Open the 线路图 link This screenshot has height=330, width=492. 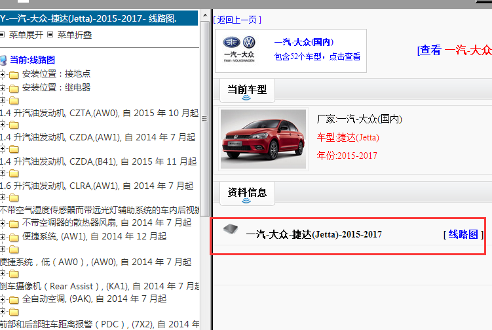coord(463,234)
